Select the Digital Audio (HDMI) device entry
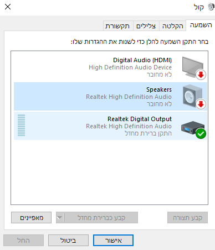 click(110, 67)
